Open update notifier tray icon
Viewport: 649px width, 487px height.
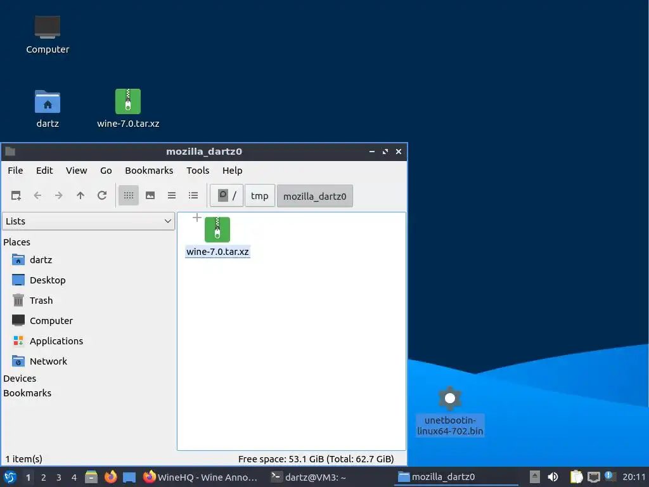tap(610, 476)
